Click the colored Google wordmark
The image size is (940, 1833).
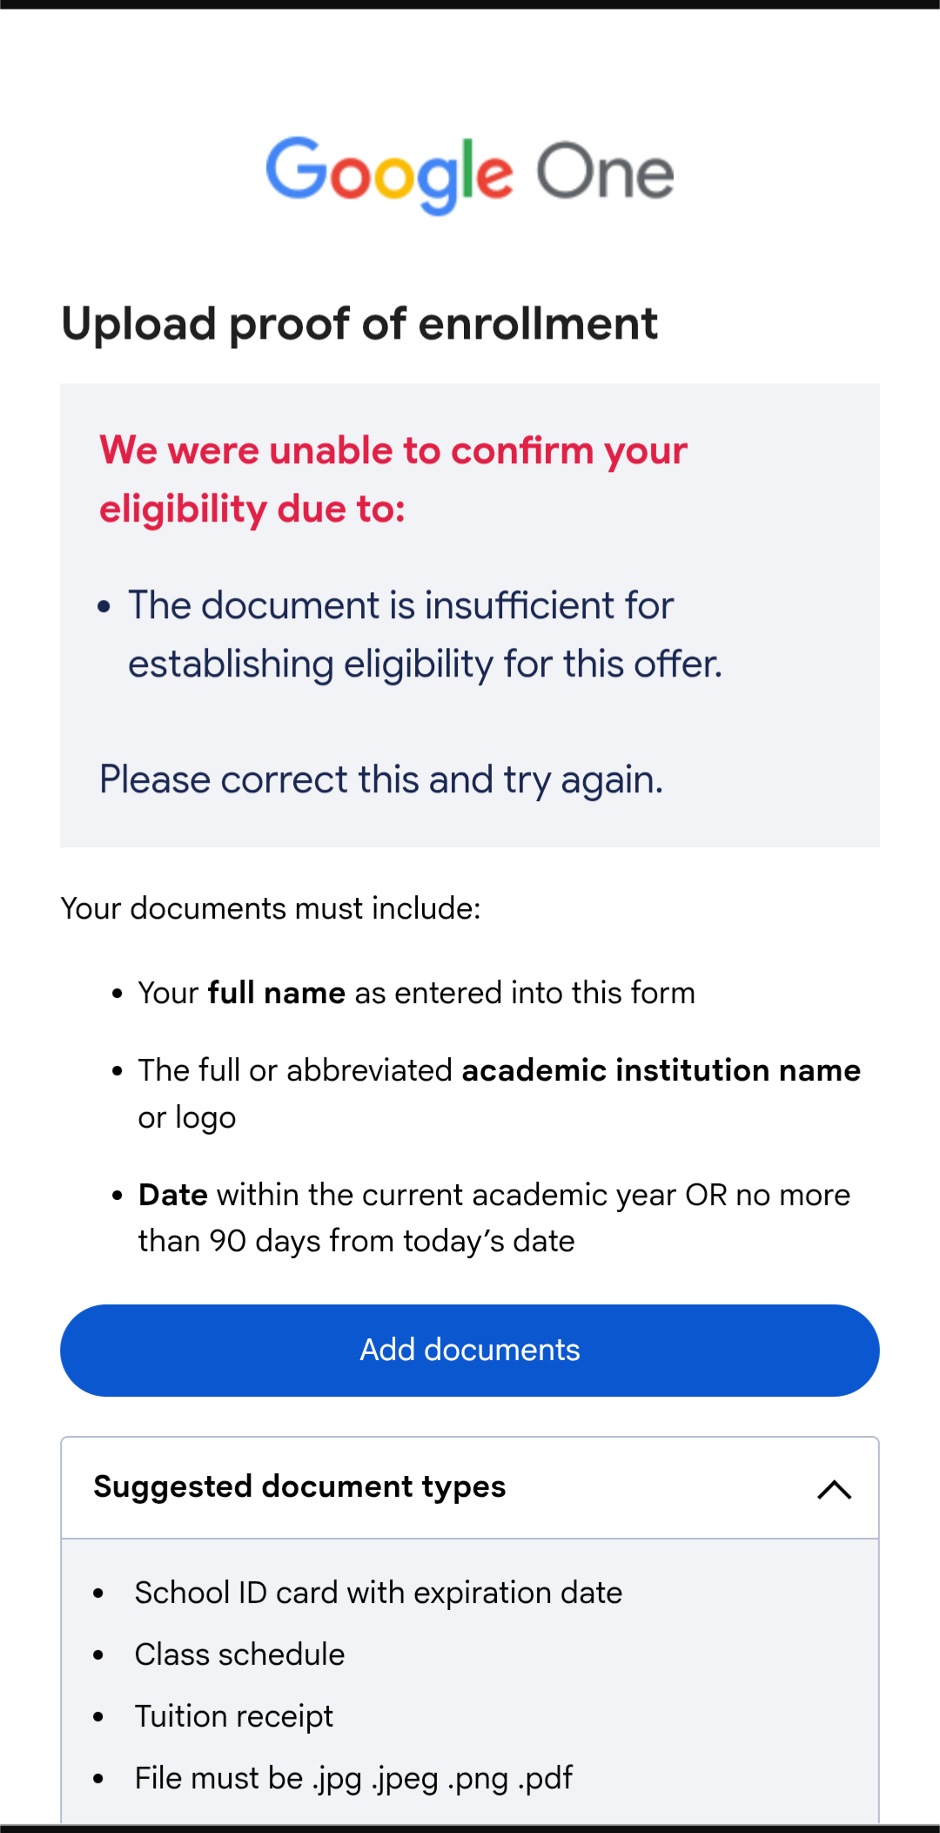pyautogui.click(x=389, y=175)
